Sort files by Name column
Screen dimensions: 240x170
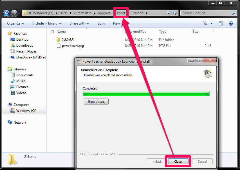pos(61,32)
